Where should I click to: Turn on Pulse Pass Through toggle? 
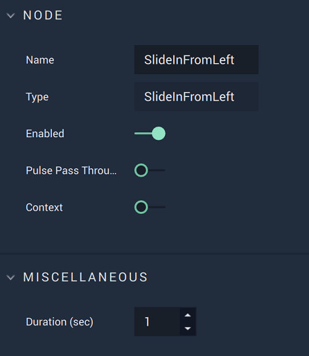click(150, 171)
